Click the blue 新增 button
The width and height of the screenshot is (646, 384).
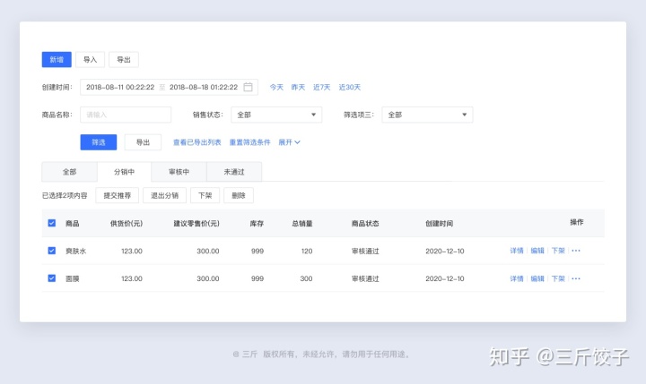coord(57,60)
